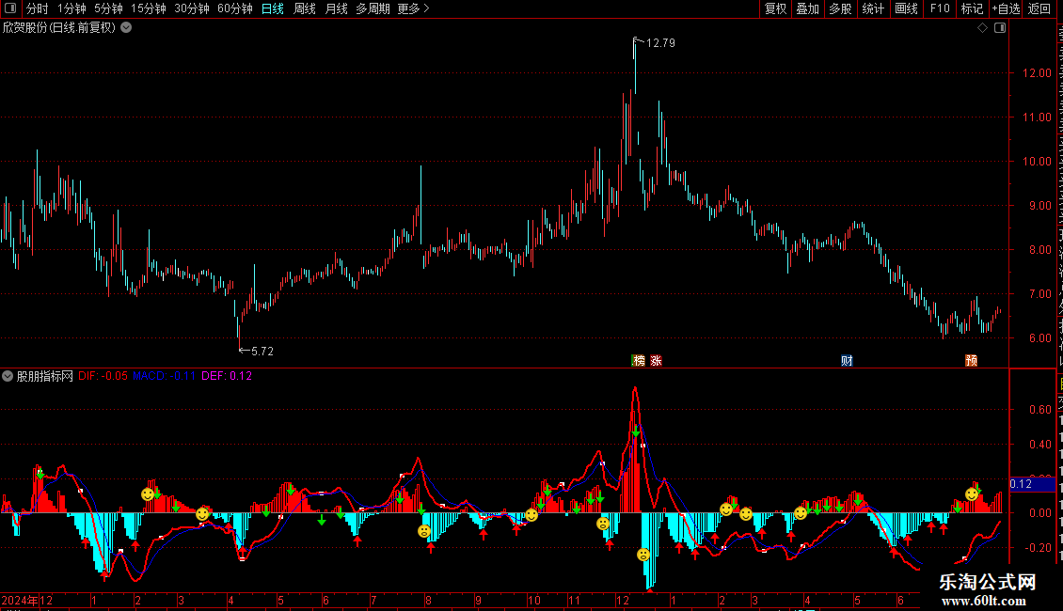
Task: Click the blue 0.12 axis value tag
Action: point(1033,484)
